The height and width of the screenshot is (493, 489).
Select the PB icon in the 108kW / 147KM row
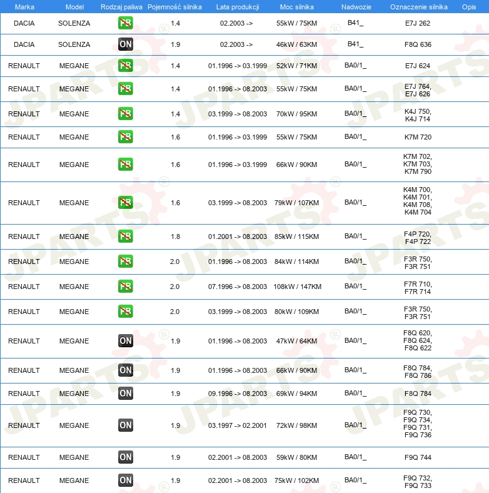pyautogui.click(x=125, y=287)
